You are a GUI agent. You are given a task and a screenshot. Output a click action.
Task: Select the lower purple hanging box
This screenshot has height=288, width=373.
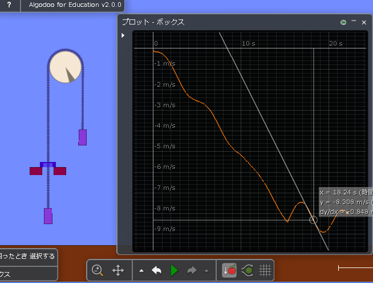coord(48,216)
